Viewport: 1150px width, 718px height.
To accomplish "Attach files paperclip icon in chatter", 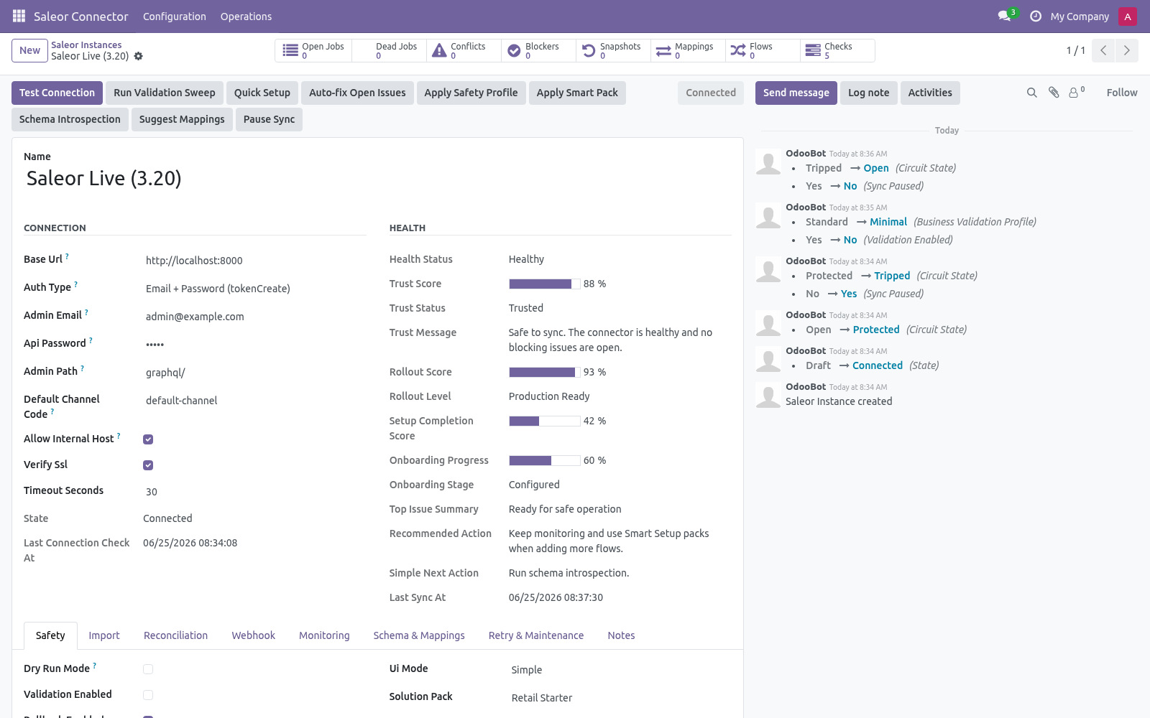I will tap(1054, 93).
